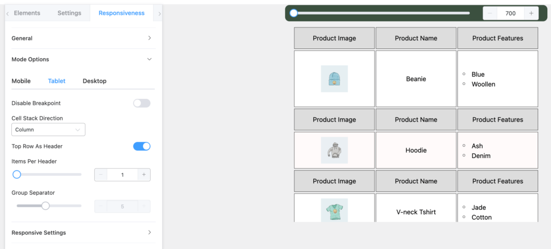The width and height of the screenshot is (551, 249).
Task: Click the Items Per Header value field
Action: click(122, 175)
